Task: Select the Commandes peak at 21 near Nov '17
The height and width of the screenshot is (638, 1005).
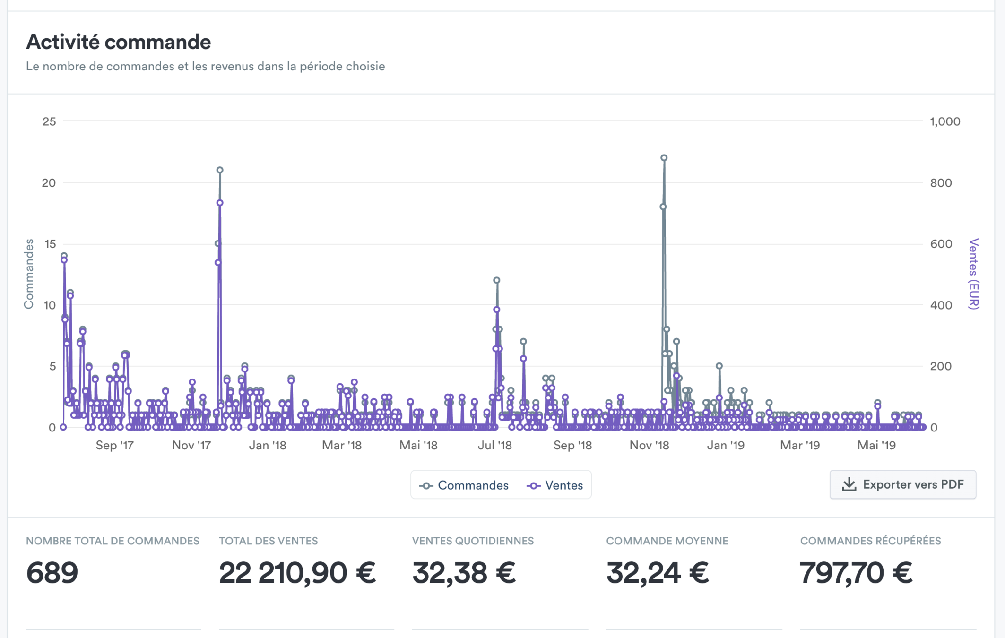Action: click(220, 170)
